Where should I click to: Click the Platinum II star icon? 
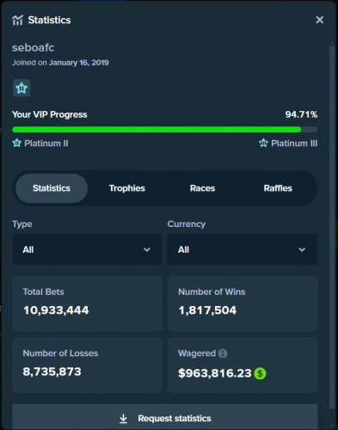(17, 143)
